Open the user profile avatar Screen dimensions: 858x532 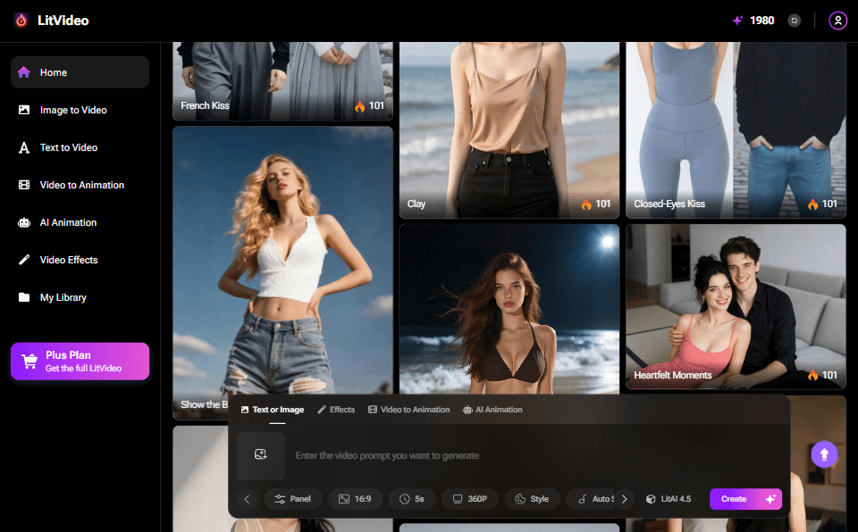pyautogui.click(x=837, y=20)
